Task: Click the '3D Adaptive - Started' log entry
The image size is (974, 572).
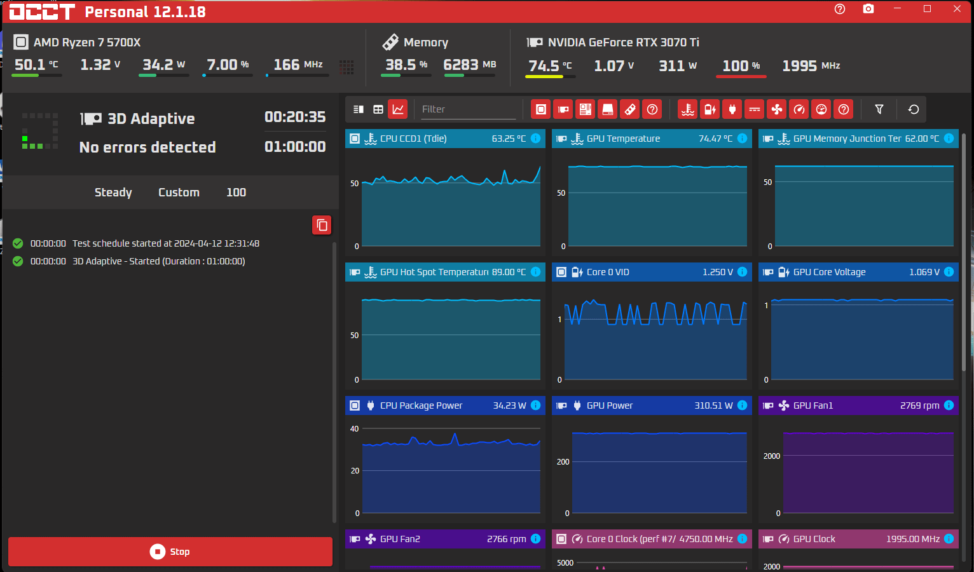Action: (x=159, y=261)
